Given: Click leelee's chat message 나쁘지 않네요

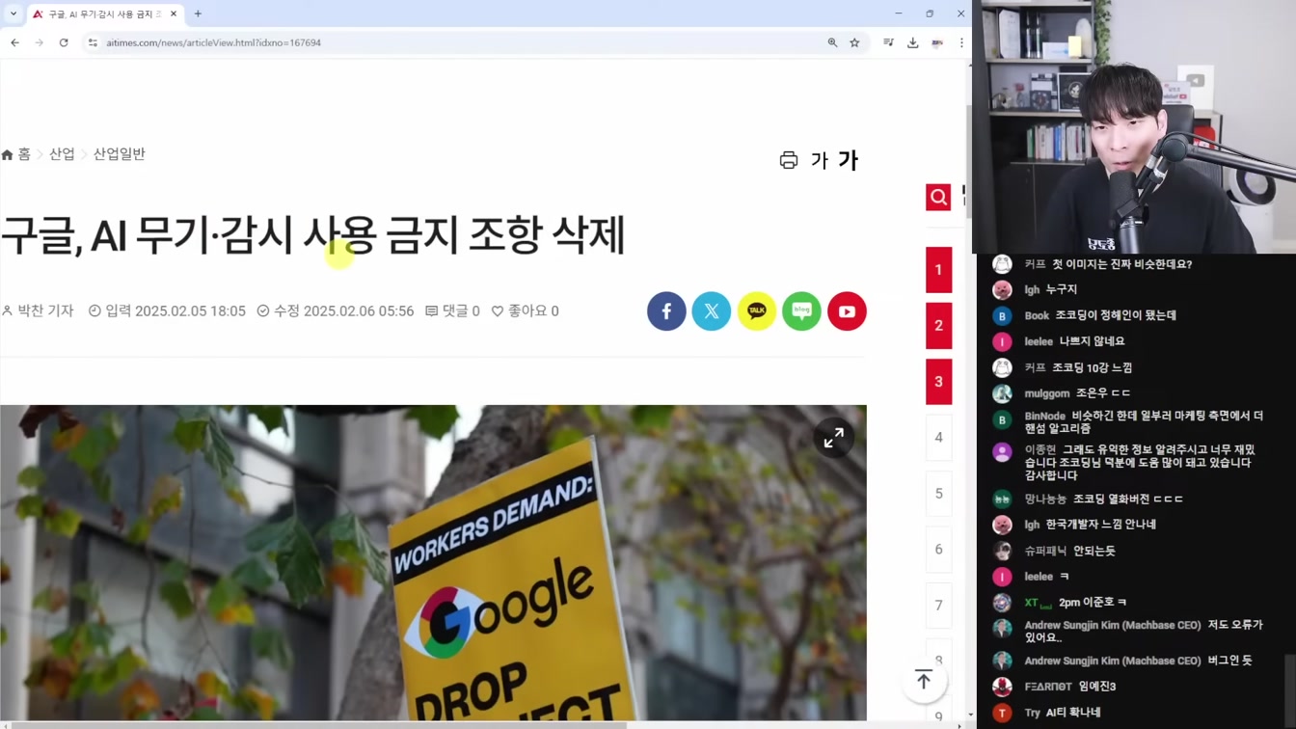Looking at the screenshot, I should (x=1092, y=341).
